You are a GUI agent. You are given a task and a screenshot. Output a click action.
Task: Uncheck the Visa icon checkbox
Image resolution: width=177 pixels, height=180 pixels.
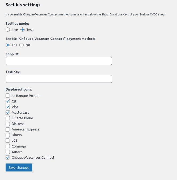8,107
